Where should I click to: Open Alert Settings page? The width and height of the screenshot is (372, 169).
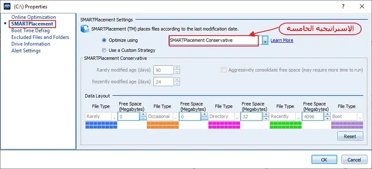pos(26,51)
